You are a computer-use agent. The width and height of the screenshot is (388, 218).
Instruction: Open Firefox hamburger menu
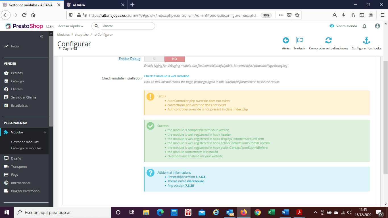click(382, 15)
